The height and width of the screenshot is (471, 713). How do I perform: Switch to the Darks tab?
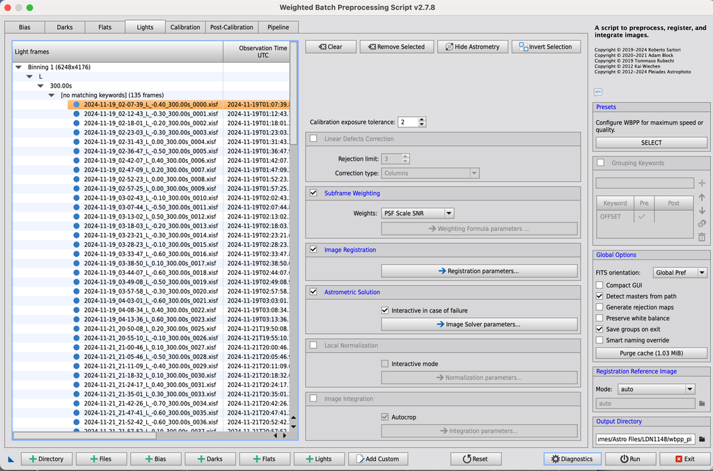[65, 27]
